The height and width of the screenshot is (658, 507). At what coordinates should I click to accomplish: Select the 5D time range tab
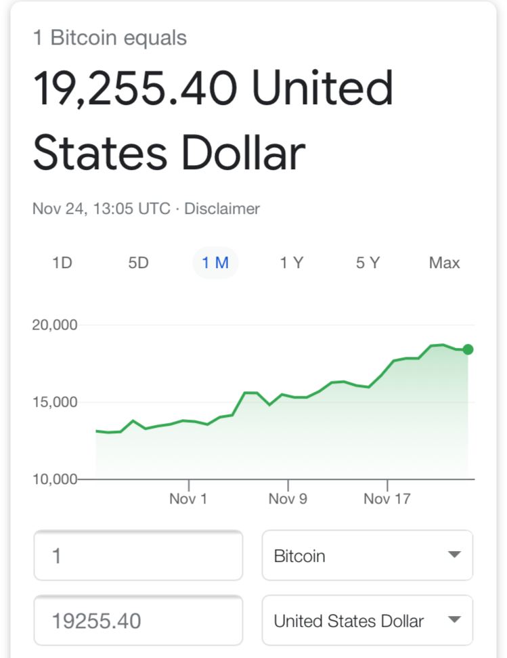pos(139,263)
